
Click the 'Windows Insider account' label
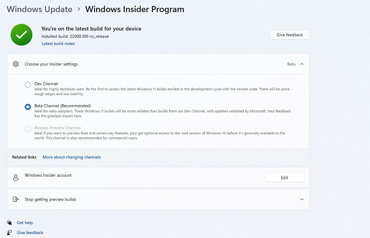click(48, 175)
